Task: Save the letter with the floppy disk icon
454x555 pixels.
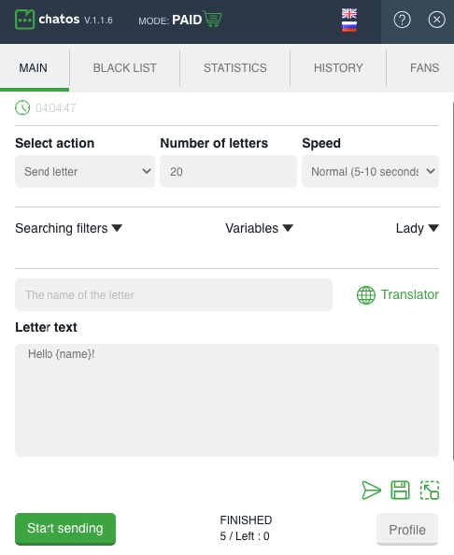Action: (x=400, y=491)
